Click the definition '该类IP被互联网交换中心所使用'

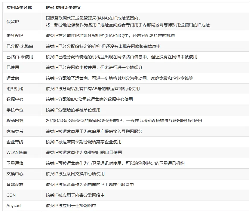pyautogui.click(x=146, y=174)
